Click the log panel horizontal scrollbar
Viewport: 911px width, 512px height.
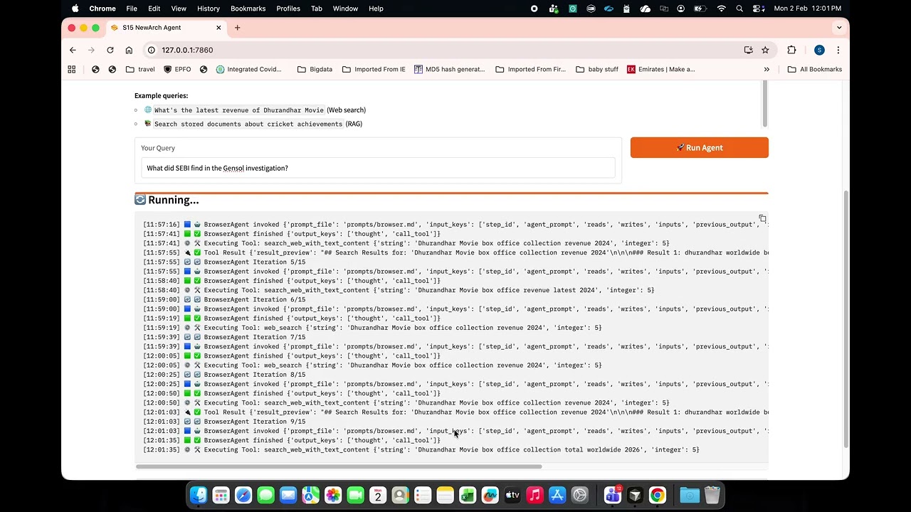[339, 466]
